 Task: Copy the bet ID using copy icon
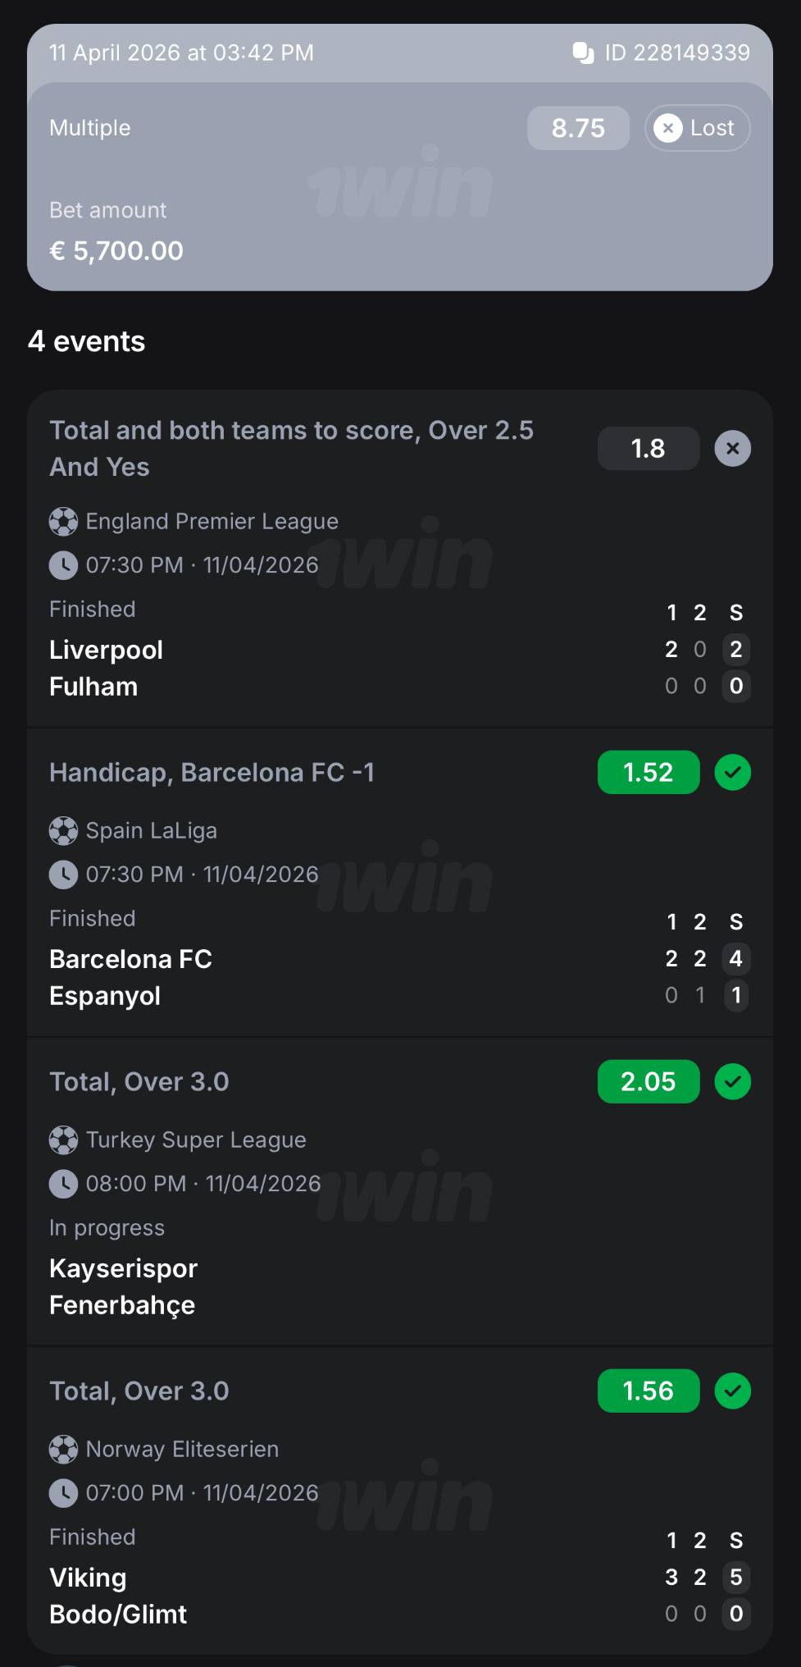click(x=583, y=53)
